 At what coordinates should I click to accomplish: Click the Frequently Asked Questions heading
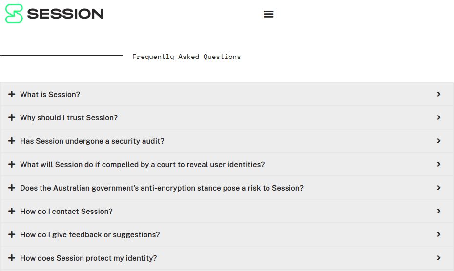pyautogui.click(x=186, y=57)
